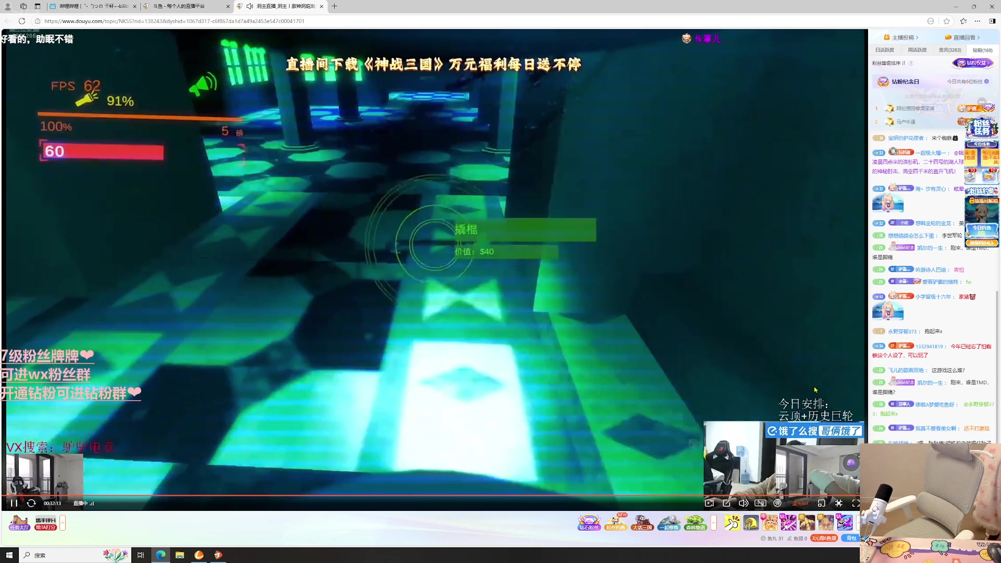Mute the player volume speaker icon
Image resolution: width=1001 pixels, height=563 pixels.
coord(743,503)
